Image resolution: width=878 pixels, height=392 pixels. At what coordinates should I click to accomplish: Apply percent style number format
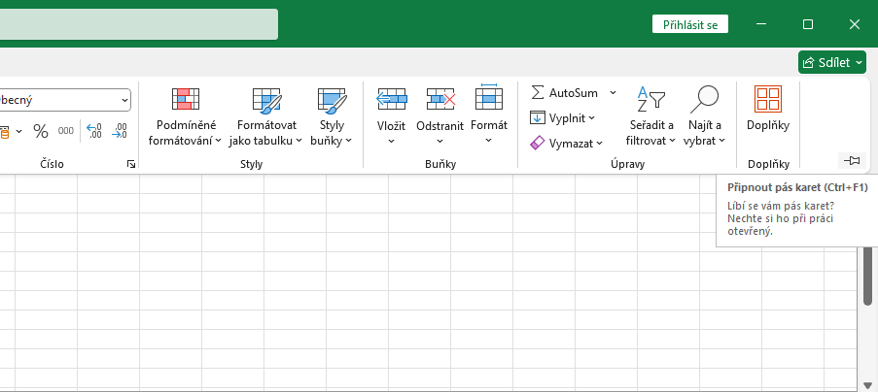[x=40, y=131]
